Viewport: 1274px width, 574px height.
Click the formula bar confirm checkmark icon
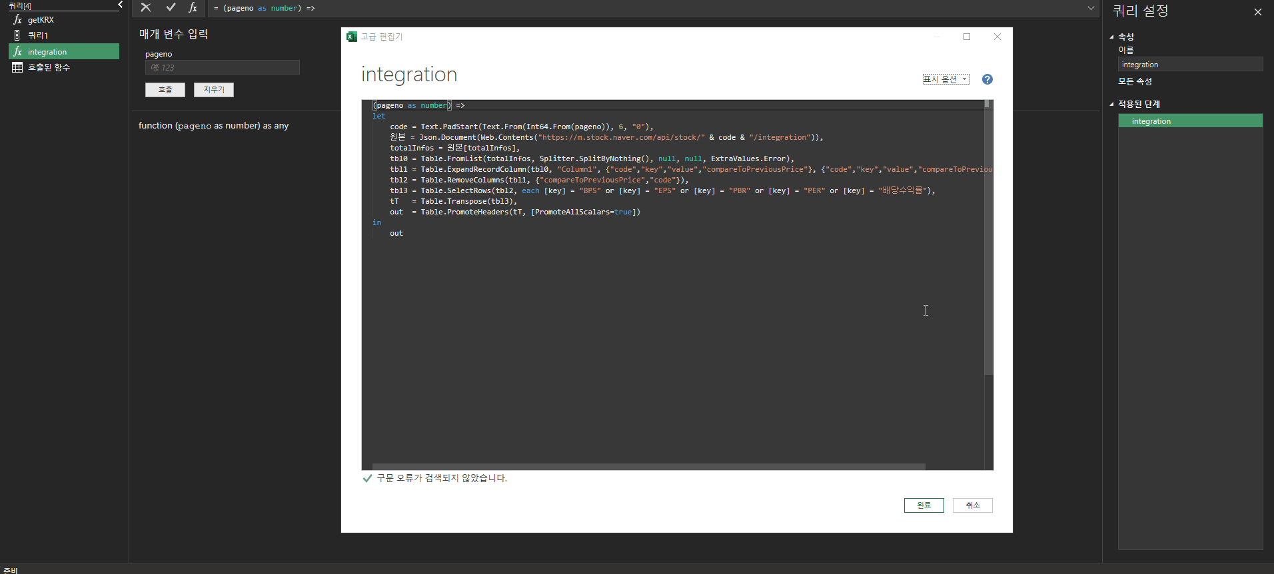point(171,7)
